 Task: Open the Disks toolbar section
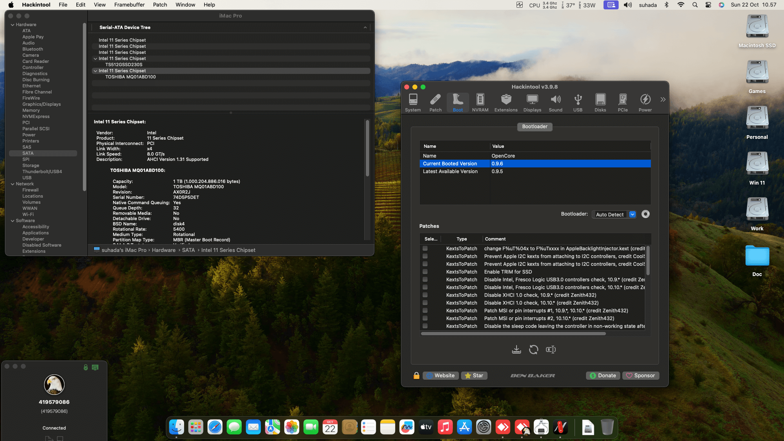click(600, 102)
